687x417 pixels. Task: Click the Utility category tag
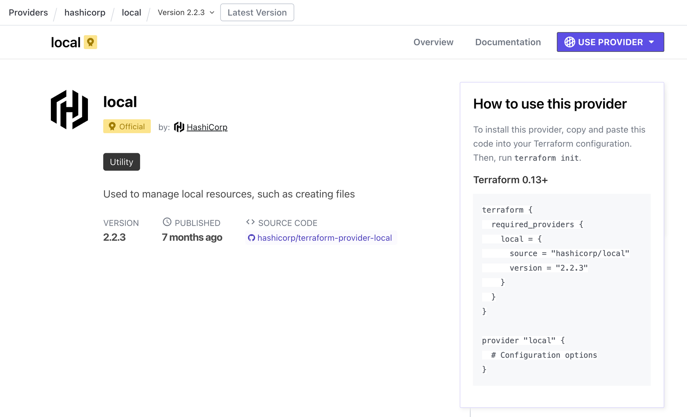pyautogui.click(x=122, y=162)
